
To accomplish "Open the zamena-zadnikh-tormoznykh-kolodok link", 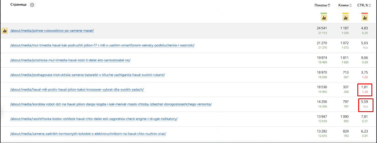I will click(88, 134).
